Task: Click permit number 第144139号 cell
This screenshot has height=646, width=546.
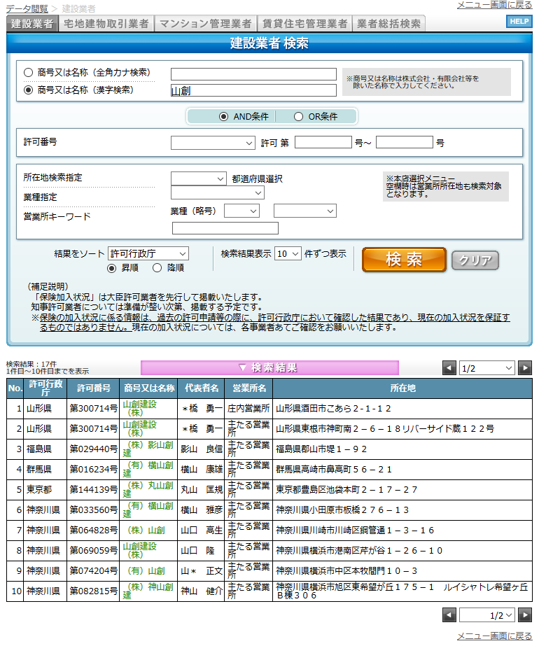Action: pos(93,489)
